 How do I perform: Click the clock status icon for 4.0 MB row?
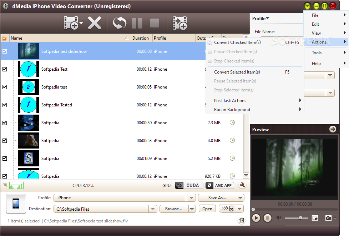tap(232, 140)
